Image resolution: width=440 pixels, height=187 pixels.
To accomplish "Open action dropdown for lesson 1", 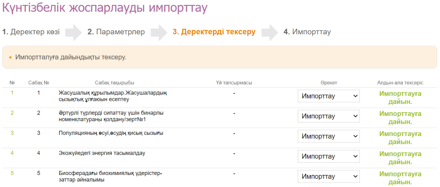I will click(x=328, y=96).
